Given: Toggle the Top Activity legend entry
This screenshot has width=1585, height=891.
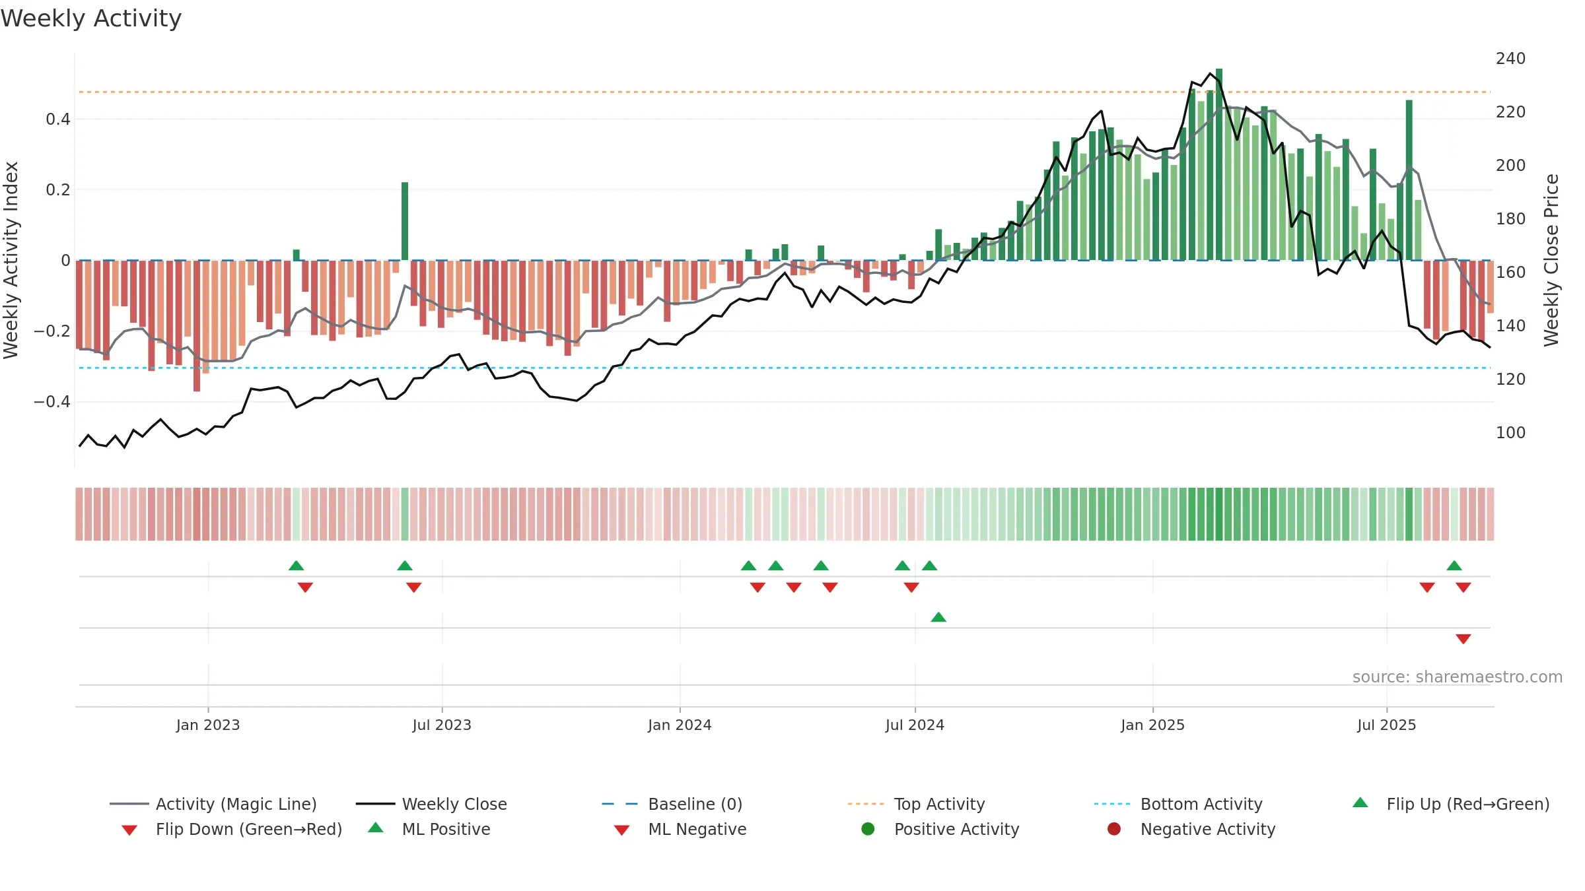Looking at the screenshot, I should pyautogui.click(x=917, y=804).
